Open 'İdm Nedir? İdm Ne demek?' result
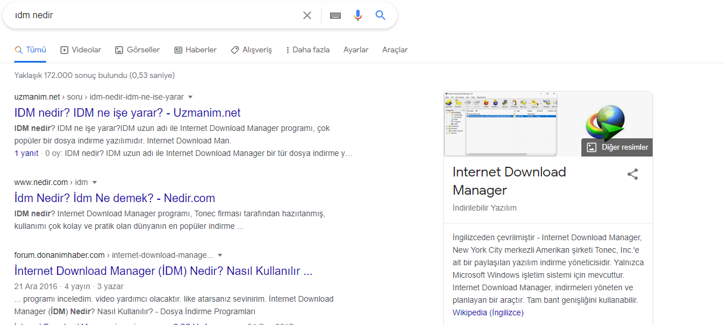The height and width of the screenshot is (325, 725). click(x=115, y=198)
